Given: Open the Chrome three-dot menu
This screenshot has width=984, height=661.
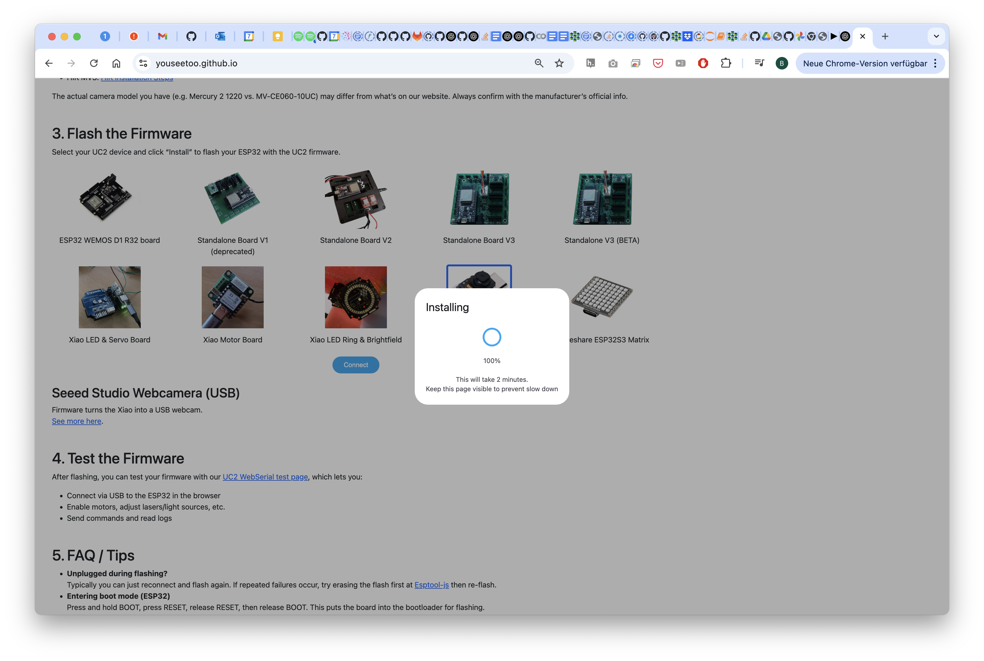Looking at the screenshot, I should coord(935,63).
